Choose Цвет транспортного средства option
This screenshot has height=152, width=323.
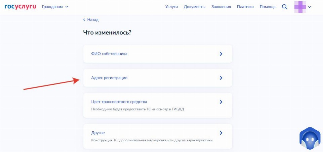(x=119, y=102)
